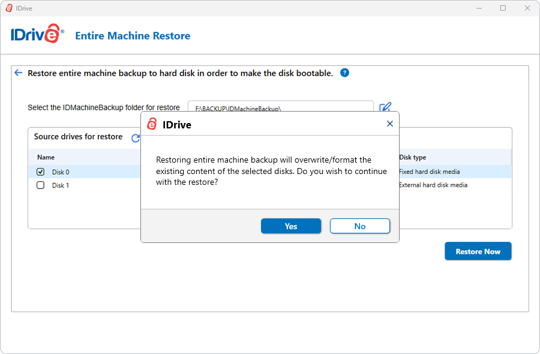Uncheck the Disk 0 checkbox
Image resolution: width=540 pixels, height=354 pixels.
point(40,172)
